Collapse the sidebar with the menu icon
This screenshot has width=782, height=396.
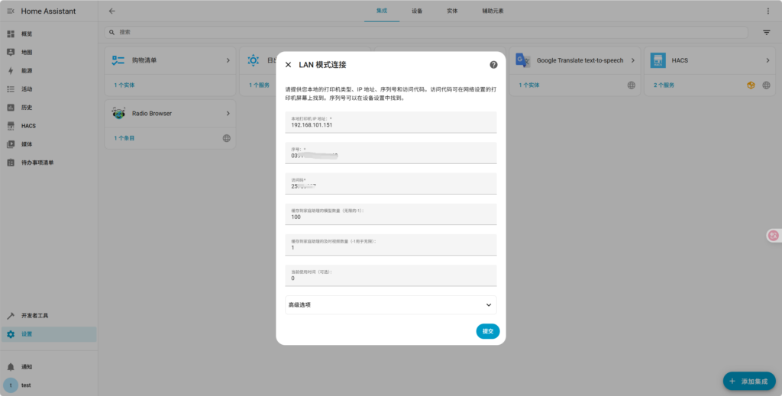[x=11, y=11]
